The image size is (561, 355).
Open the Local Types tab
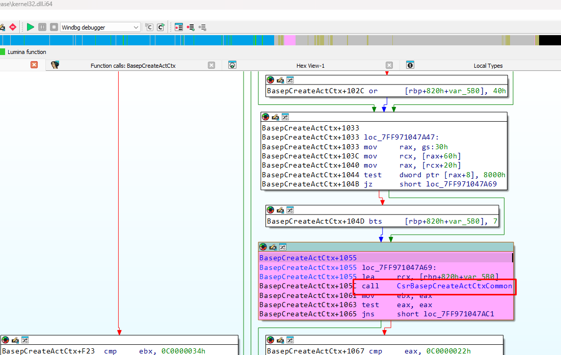click(488, 66)
